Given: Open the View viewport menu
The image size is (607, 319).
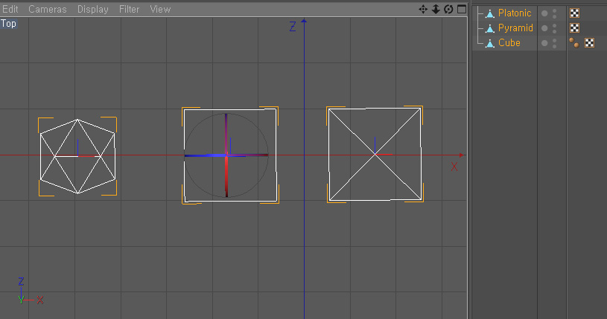Looking at the screenshot, I should pyautogui.click(x=160, y=9).
